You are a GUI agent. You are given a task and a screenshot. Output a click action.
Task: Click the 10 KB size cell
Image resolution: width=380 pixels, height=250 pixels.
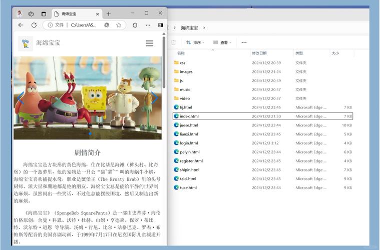pos(347,125)
